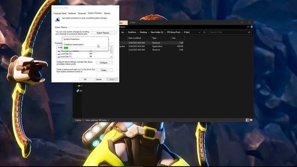Maximize the File Explorer window
The image size is (297, 167).
click(x=242, y=22)
